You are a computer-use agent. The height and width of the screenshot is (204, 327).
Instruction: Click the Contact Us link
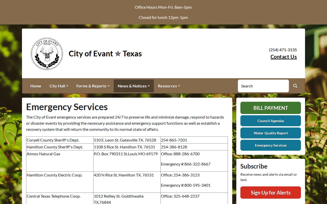[284, 57]
